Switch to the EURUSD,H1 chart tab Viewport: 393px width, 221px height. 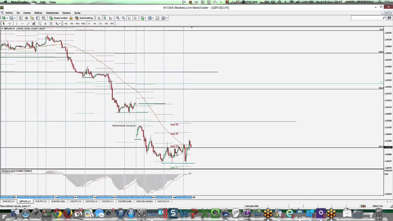[8, 201]
